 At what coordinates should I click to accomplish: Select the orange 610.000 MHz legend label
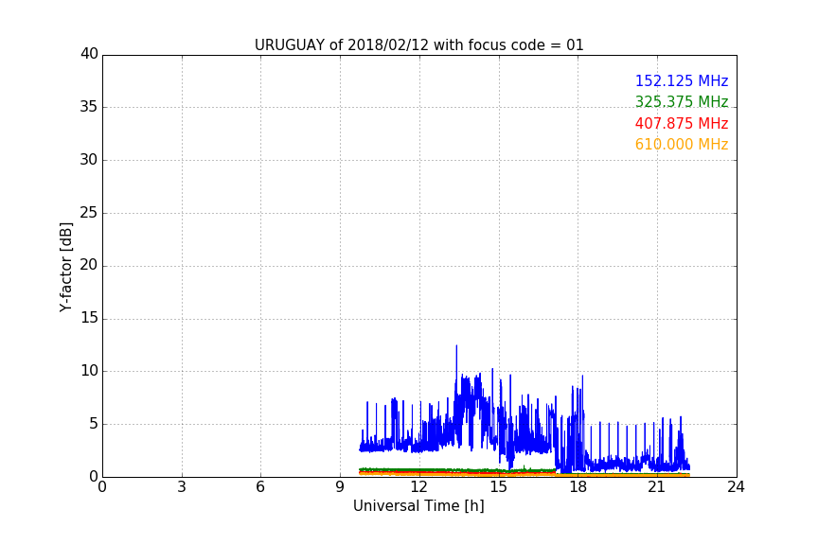click(x=682, y=145)
